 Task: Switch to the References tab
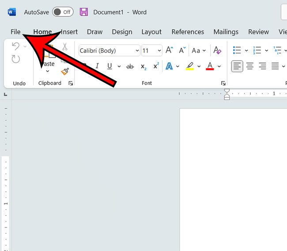pyautogui.click(x=188, y=32)
